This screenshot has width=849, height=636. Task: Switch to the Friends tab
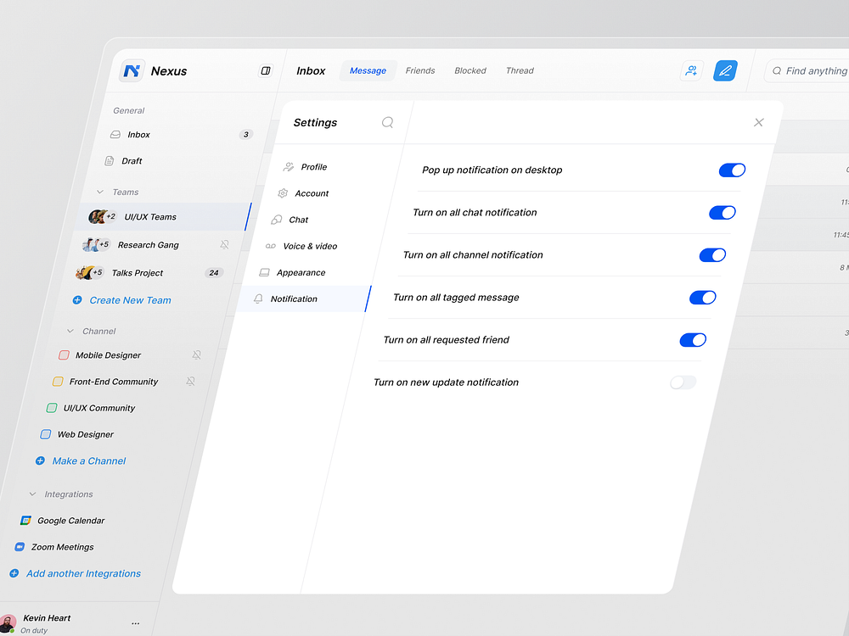click(x=420, y=70)
